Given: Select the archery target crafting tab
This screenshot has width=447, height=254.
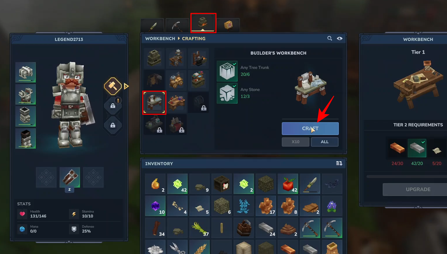Looking at the screenshot, I should coord(228,25).
